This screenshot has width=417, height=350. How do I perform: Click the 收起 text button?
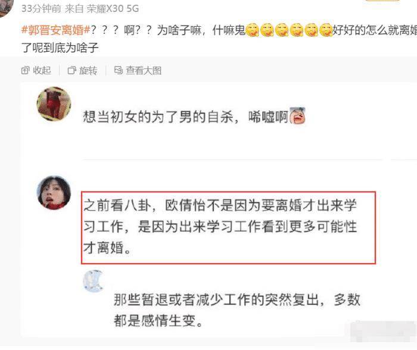pyautogui.click(x=42, y=70)
